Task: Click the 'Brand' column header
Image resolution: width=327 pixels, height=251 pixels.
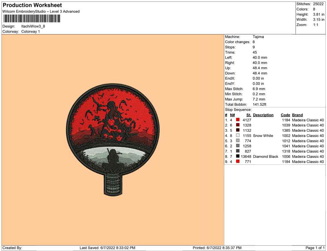Action: pos(297,115)
